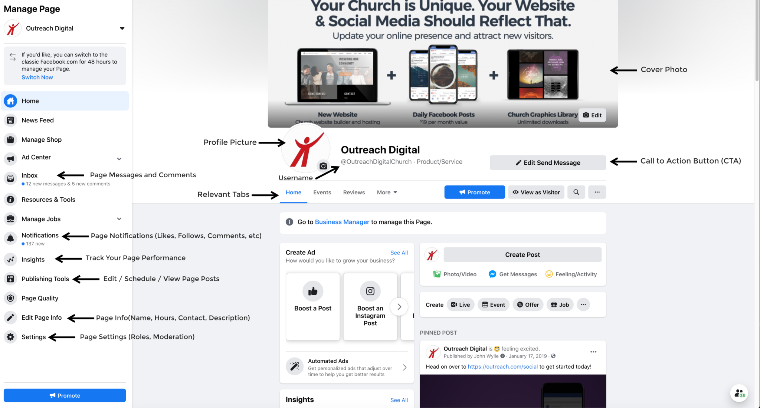760x408 pixels.
Task: Click the Edit Page Info pencil icon
Action: point(10,317)
